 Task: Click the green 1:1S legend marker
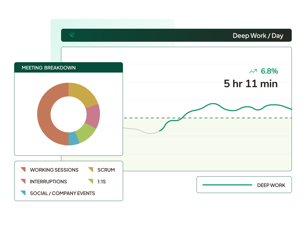click(x=91, y=181)
